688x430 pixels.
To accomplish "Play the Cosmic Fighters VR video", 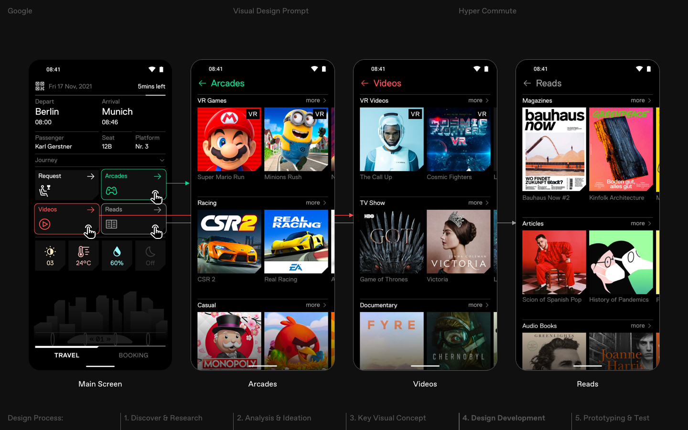I will tap(459, 139).
